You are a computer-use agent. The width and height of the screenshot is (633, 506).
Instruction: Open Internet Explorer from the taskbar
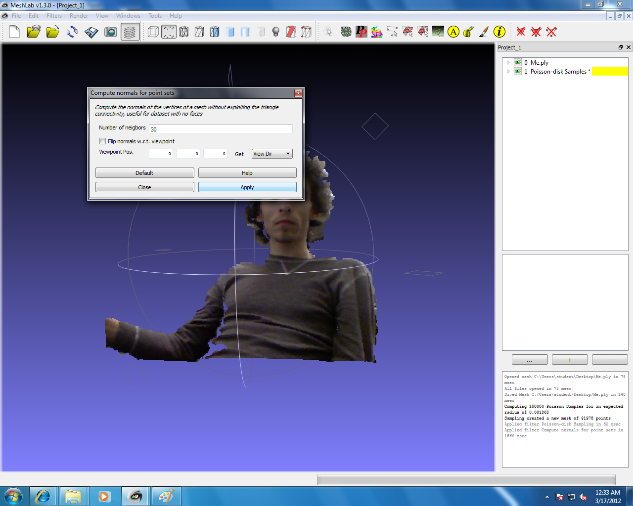tap(43, 496)
